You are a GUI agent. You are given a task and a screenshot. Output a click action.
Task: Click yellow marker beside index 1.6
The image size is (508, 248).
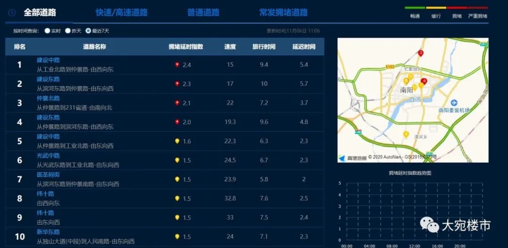[x=177, y=141]
